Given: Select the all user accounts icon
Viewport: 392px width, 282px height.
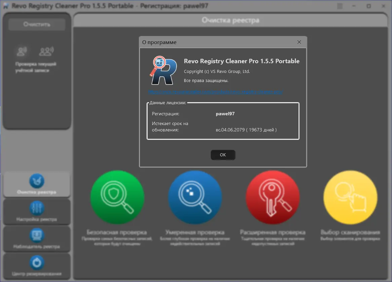Looking at the screenshot, I should (46, 51).
